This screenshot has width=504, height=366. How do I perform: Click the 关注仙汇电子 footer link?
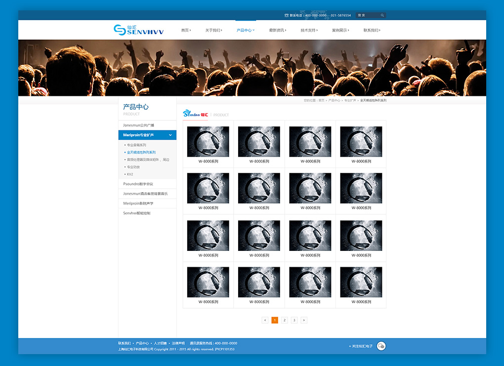pyautogui.click(x=361, y=346)
